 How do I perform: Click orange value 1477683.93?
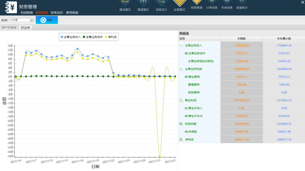(x=241, y=100)
